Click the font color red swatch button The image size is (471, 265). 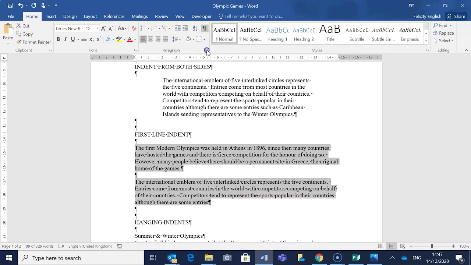(130, 39)
